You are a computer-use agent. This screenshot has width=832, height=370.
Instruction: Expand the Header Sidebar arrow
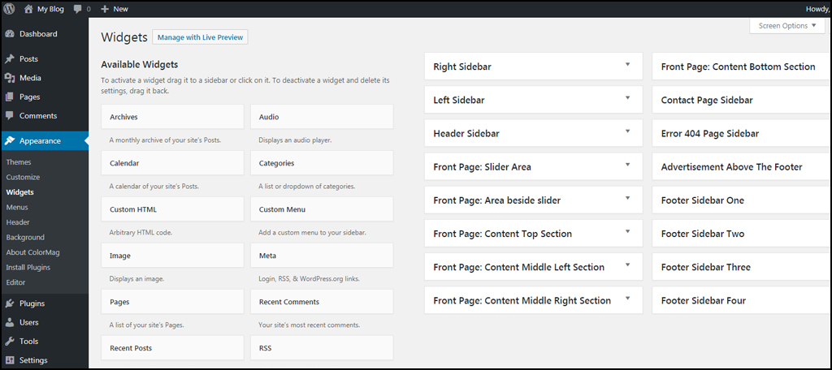[x=628, y=131]
